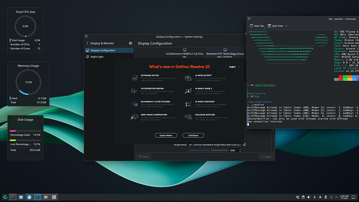
Task: Click the Deep Image Compositing icon
Action: 134,117
